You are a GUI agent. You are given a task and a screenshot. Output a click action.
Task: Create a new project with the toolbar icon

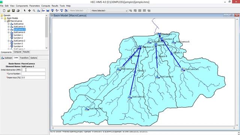(4, 10)
